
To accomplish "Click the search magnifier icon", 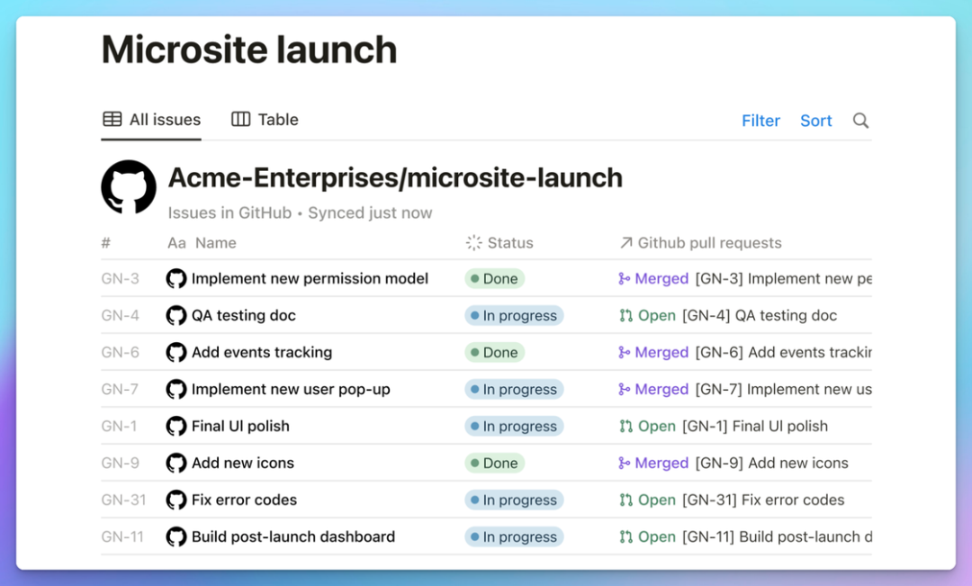I will 860,121.
